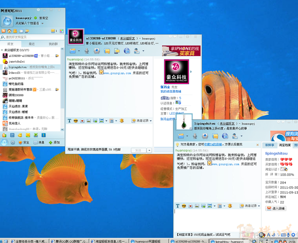Click nudge bell icon in lipingshitou chat
The height and width of the screenshot is (243, 298).
tap(230, 206)
